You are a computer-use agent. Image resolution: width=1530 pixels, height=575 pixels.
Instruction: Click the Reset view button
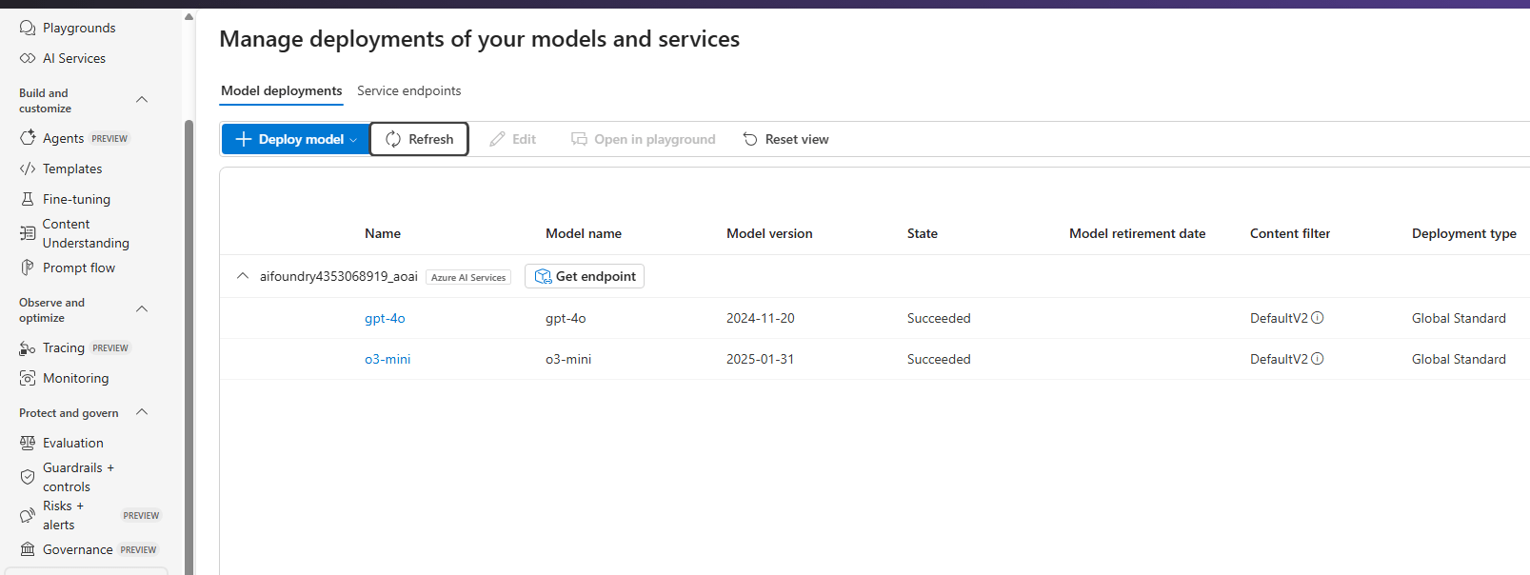785,139
